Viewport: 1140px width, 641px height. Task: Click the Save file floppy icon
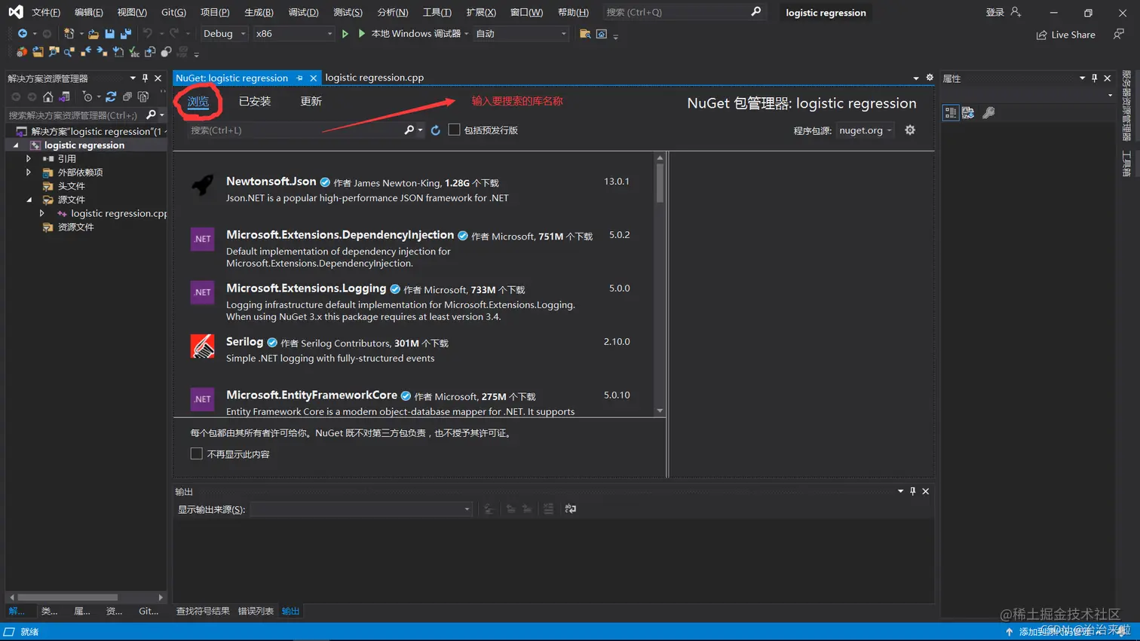[110, 33]
